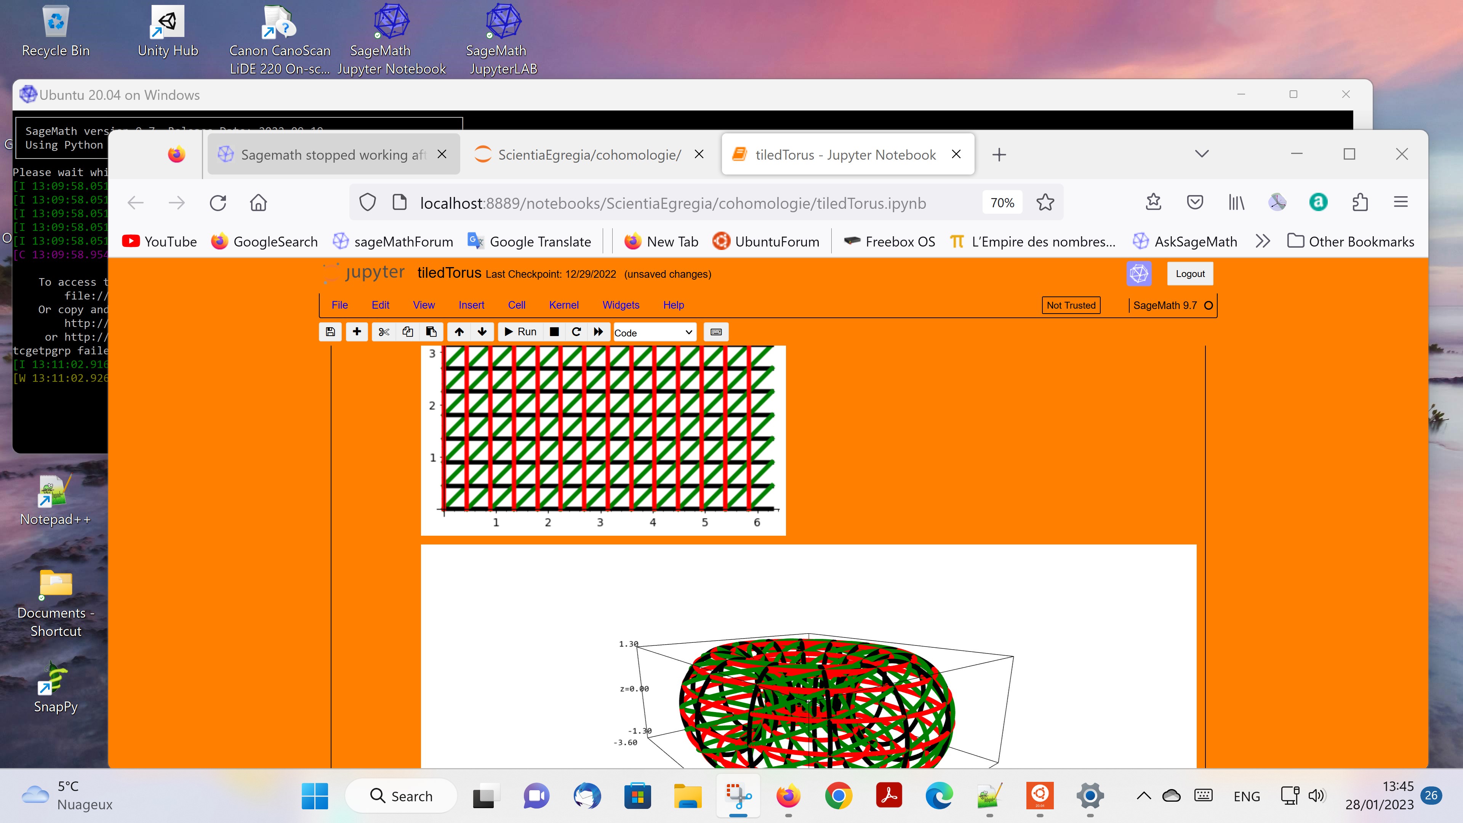
Task: Save notebook with the floppy disk icon
Action: tap(330, 332)
